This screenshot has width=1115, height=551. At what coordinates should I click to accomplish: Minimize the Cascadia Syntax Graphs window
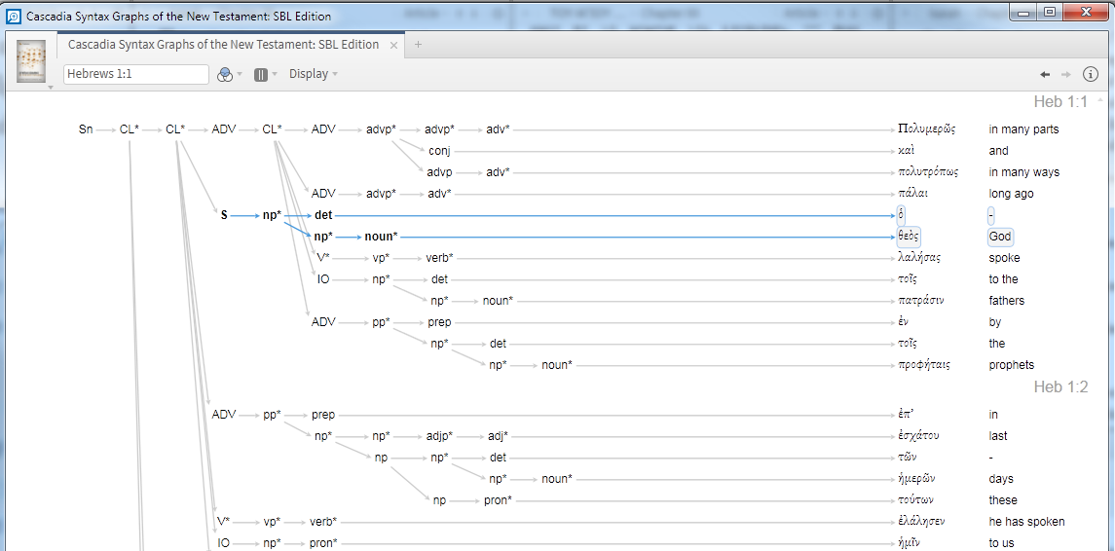(x=1025, y=12)
